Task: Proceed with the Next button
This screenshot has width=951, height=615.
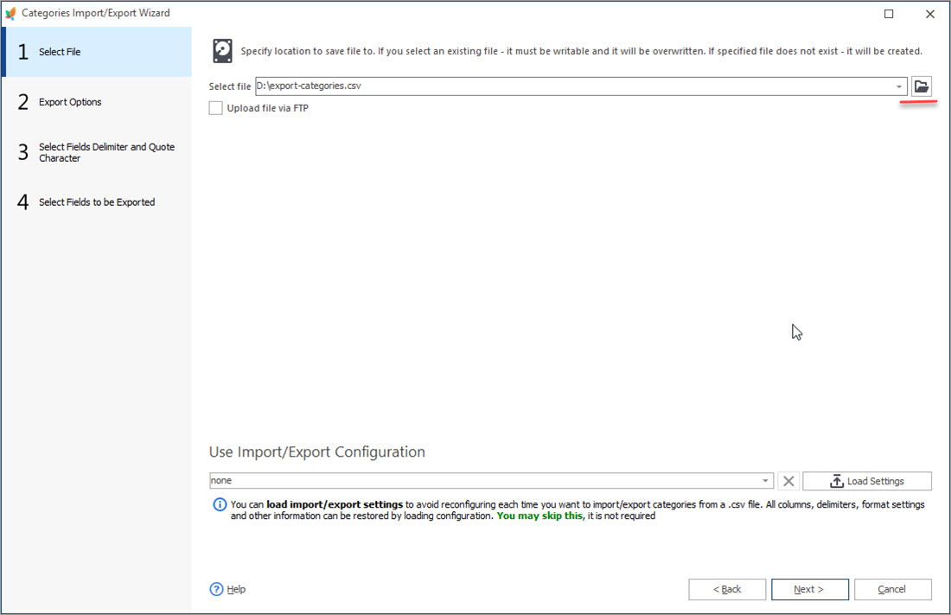Action: click(810, 589)
